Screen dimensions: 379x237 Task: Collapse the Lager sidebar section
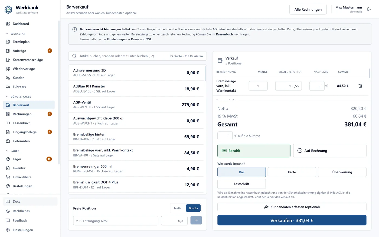click(x=13, y=151)
